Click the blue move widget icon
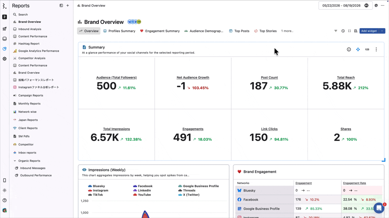This screenshot has width=389, height=218. [358, 49]
